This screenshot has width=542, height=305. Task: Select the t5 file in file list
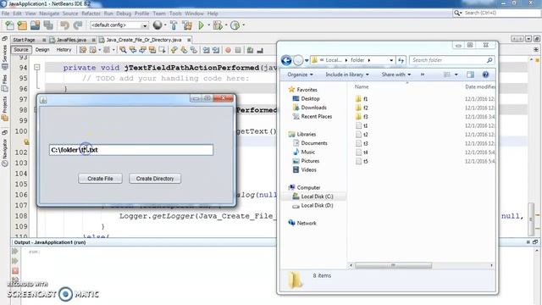(362, 161)
